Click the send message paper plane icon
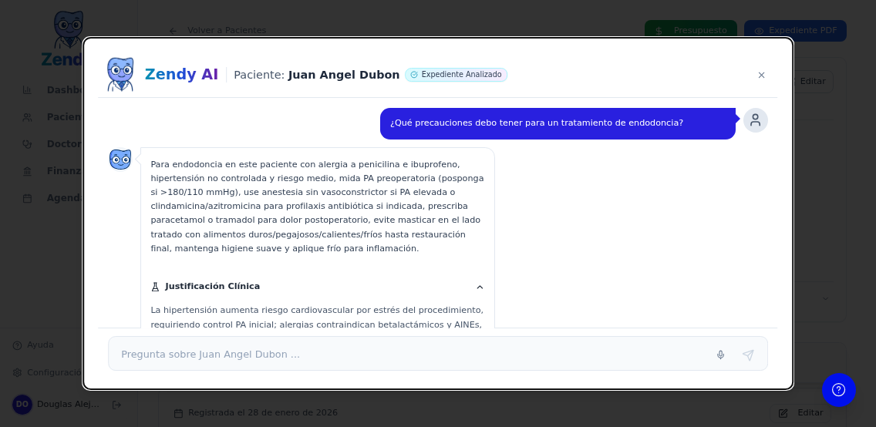 [x=748, y=355]
